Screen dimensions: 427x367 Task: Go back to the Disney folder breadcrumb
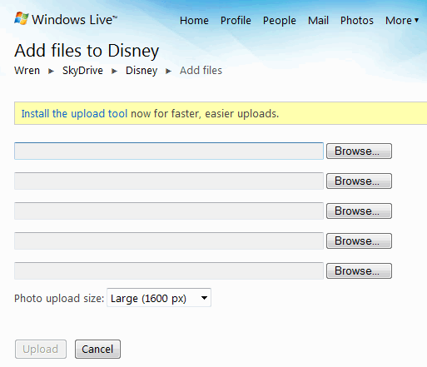[x=142, y=71]
